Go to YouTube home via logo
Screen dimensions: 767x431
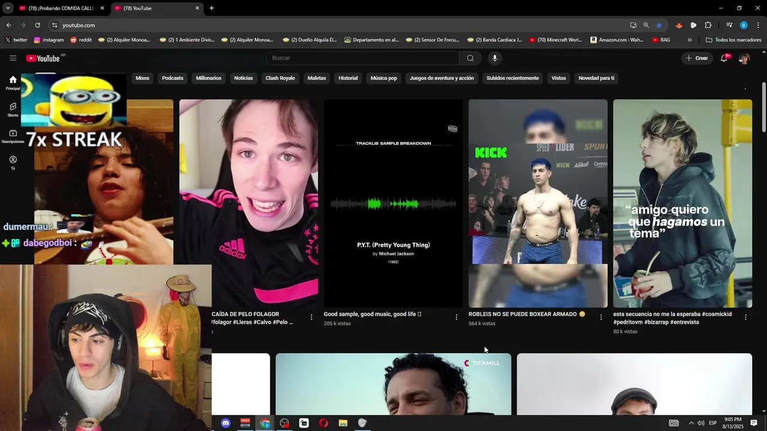[x=43, y=58]
